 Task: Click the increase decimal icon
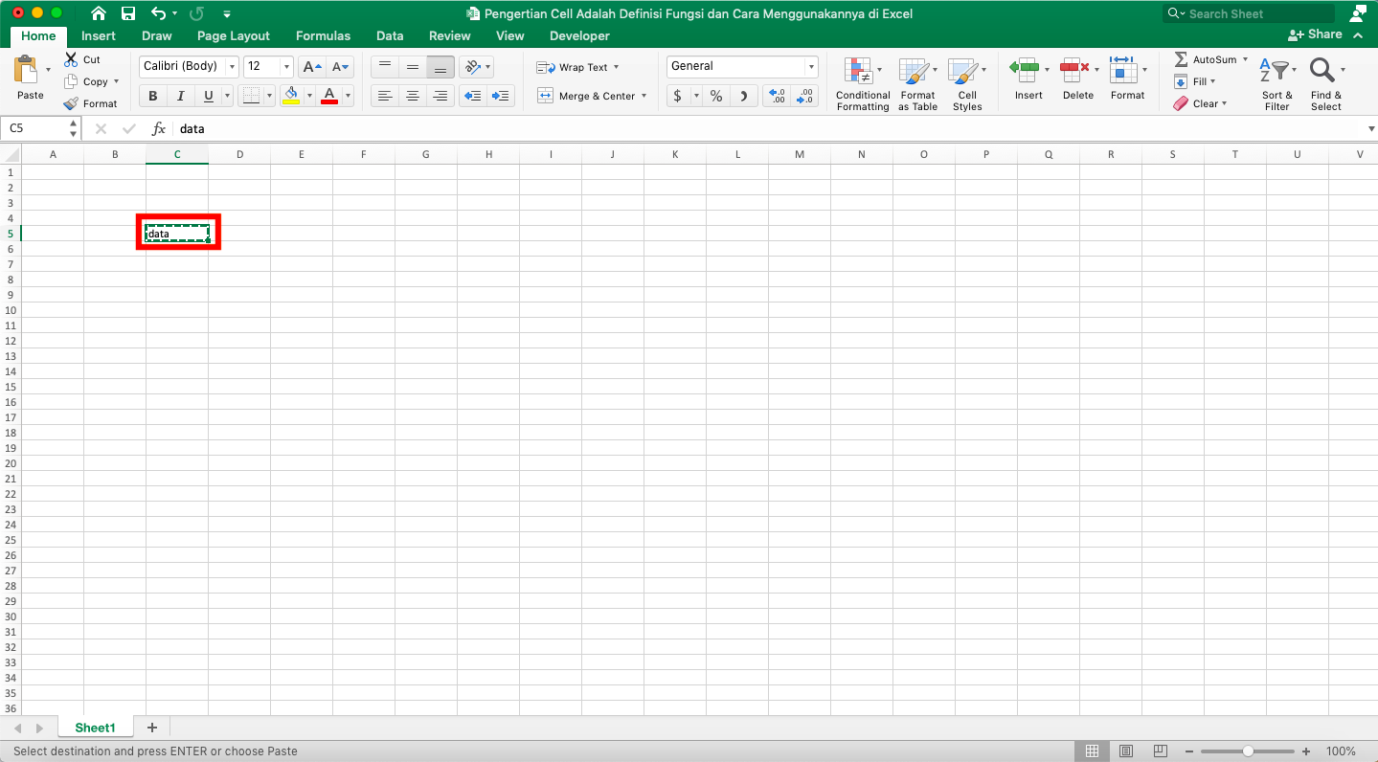coord(777,96)
